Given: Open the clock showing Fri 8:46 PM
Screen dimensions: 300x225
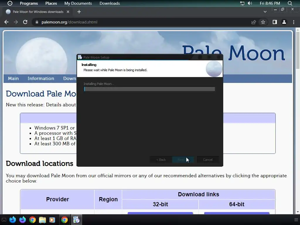Looking at the screenshot, I should 270,3.
